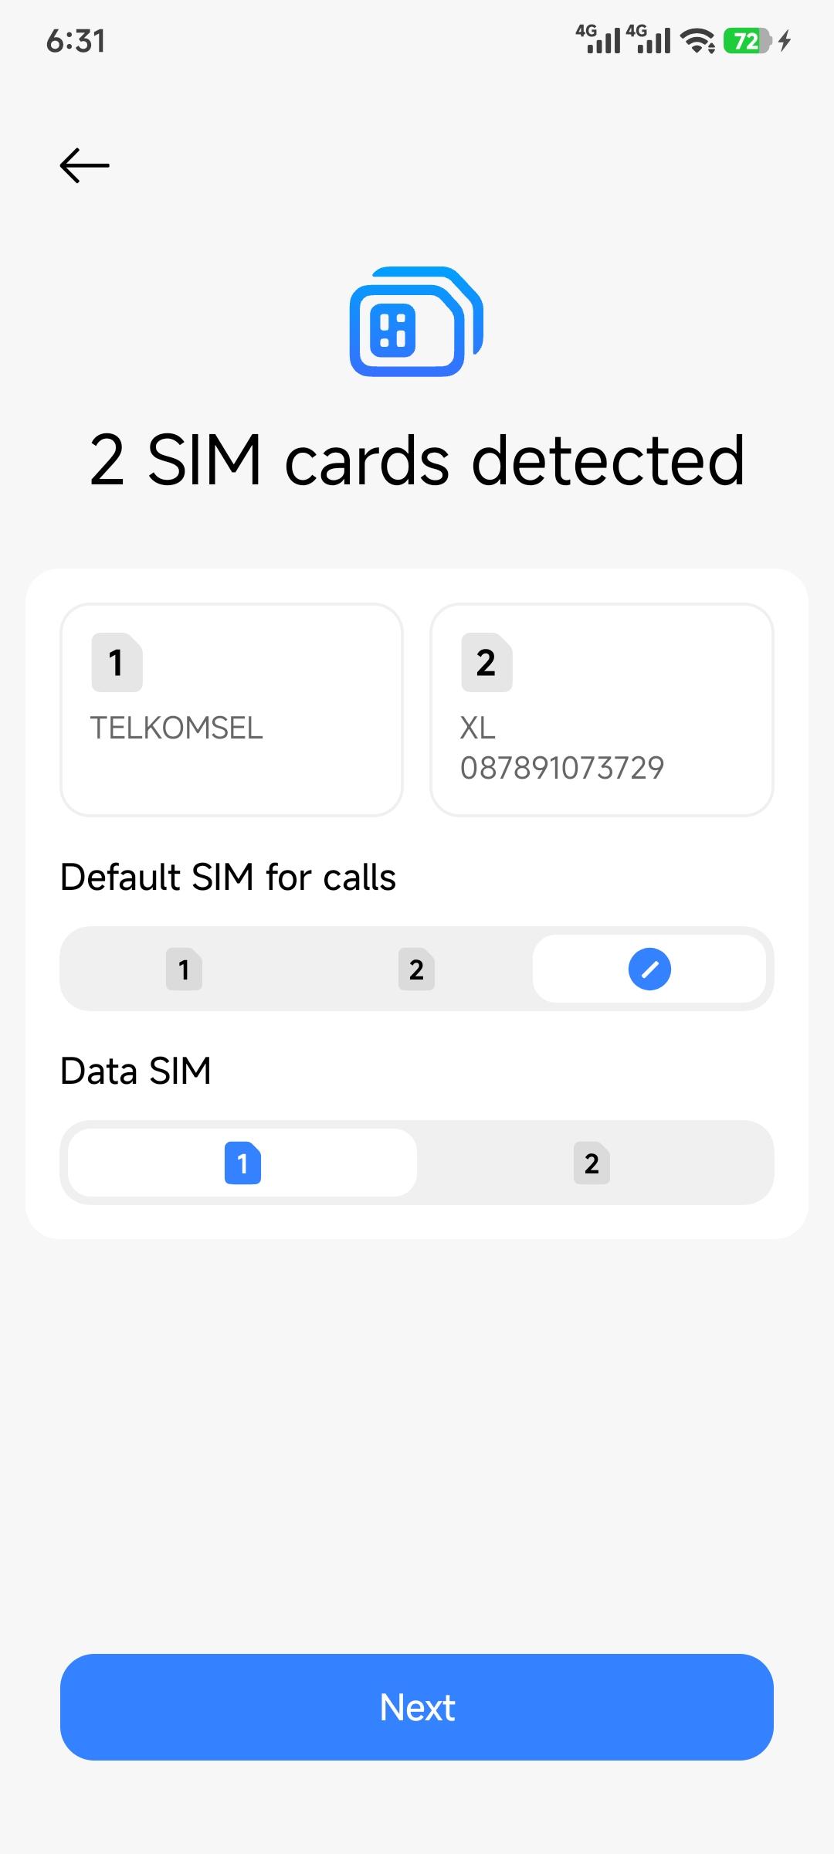Open the TELKOMSEL SIM card tile
The image size is (834, 1854).
pos(232,709)
